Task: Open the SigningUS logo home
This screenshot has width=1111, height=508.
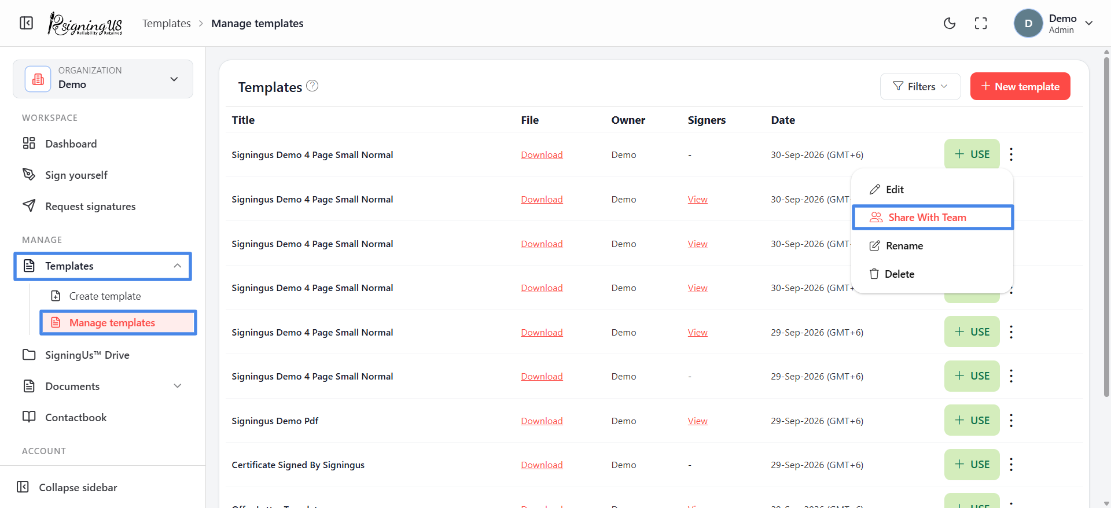Action: (85, 24)
